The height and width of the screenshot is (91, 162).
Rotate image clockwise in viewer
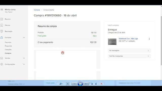tap(96, 84)
